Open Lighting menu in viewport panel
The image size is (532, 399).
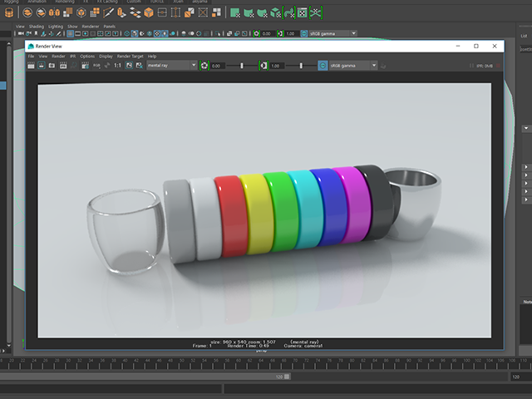pyautogui.click(x=56, y=27)
